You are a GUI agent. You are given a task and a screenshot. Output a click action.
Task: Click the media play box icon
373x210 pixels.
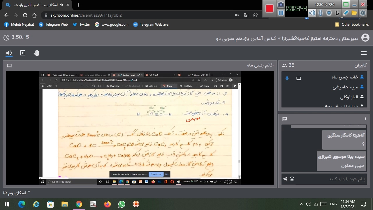point(23,53)
